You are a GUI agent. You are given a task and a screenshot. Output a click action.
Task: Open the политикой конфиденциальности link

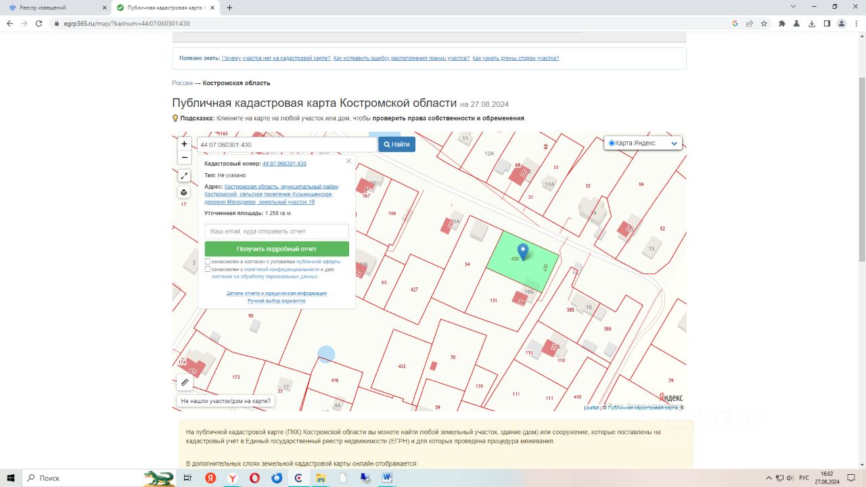click(281, 269)
